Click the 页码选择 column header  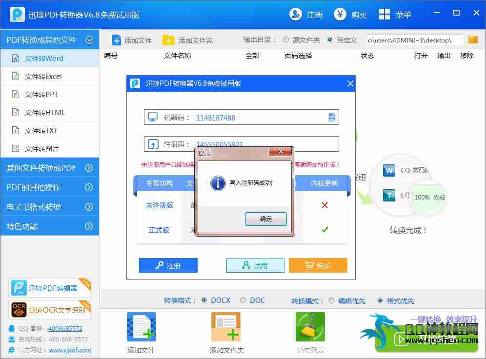tap(298, 56)
